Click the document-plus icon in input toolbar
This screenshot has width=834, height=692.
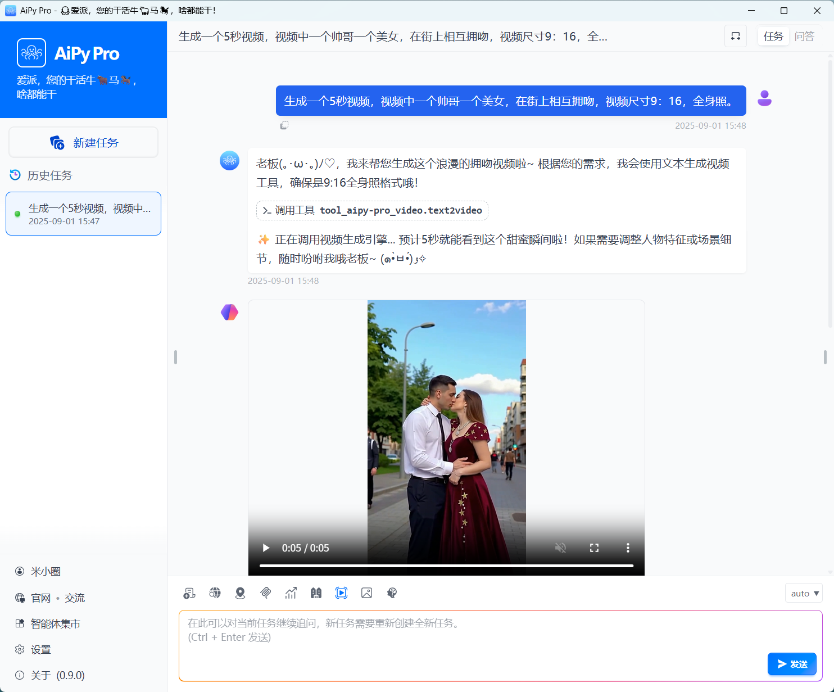[189, 593]
